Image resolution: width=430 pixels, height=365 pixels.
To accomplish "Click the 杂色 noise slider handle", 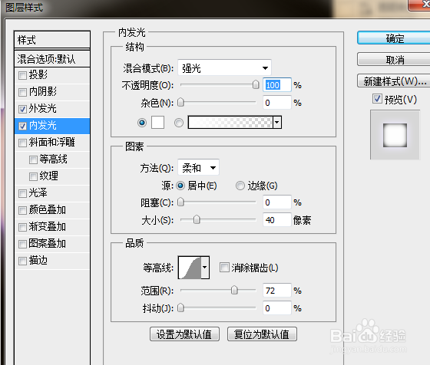I will click(x=180, y=103).
